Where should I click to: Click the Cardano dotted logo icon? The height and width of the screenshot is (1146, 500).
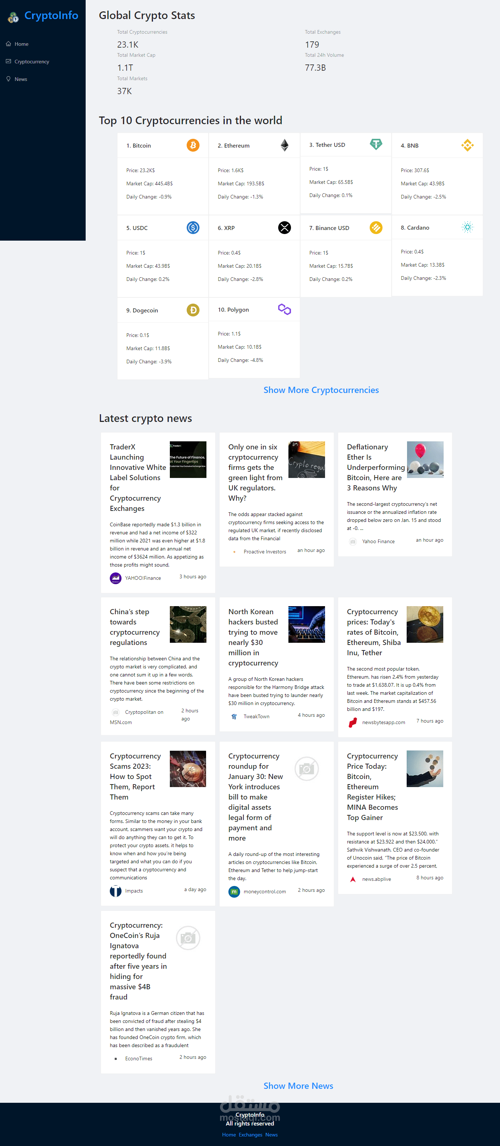[x=467, y=227]
